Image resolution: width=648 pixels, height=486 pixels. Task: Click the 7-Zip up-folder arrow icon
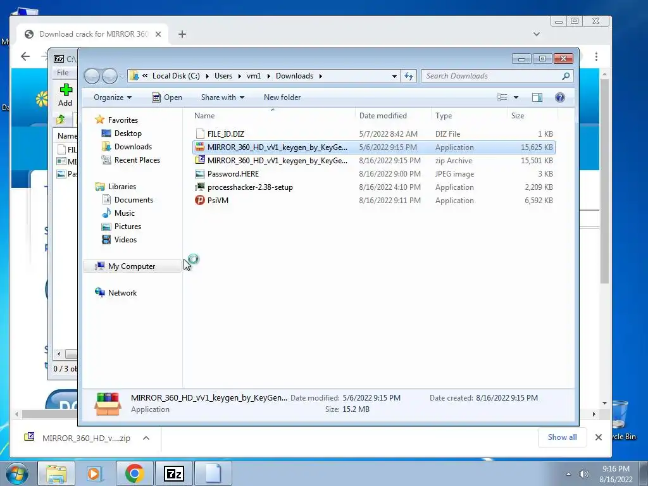pyautogui.click(x=61, y=120)
